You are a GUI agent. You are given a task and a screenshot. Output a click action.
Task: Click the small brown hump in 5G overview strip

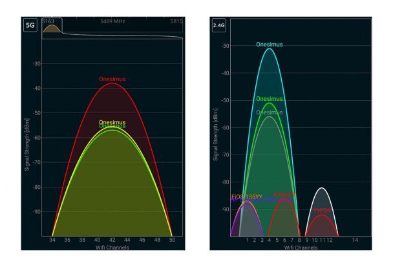pos(52,28)
